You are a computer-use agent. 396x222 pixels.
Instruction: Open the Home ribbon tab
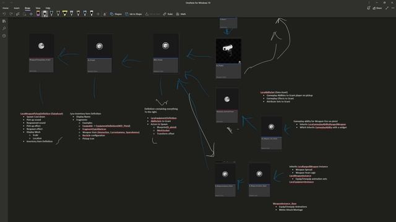pos(6,8)
